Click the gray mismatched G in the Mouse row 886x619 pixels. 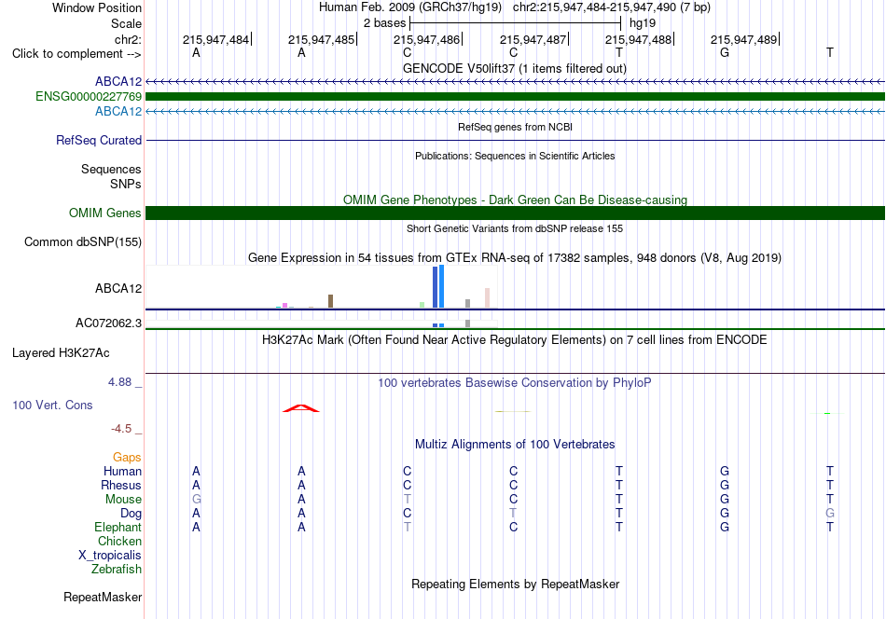tap(196, 500)
